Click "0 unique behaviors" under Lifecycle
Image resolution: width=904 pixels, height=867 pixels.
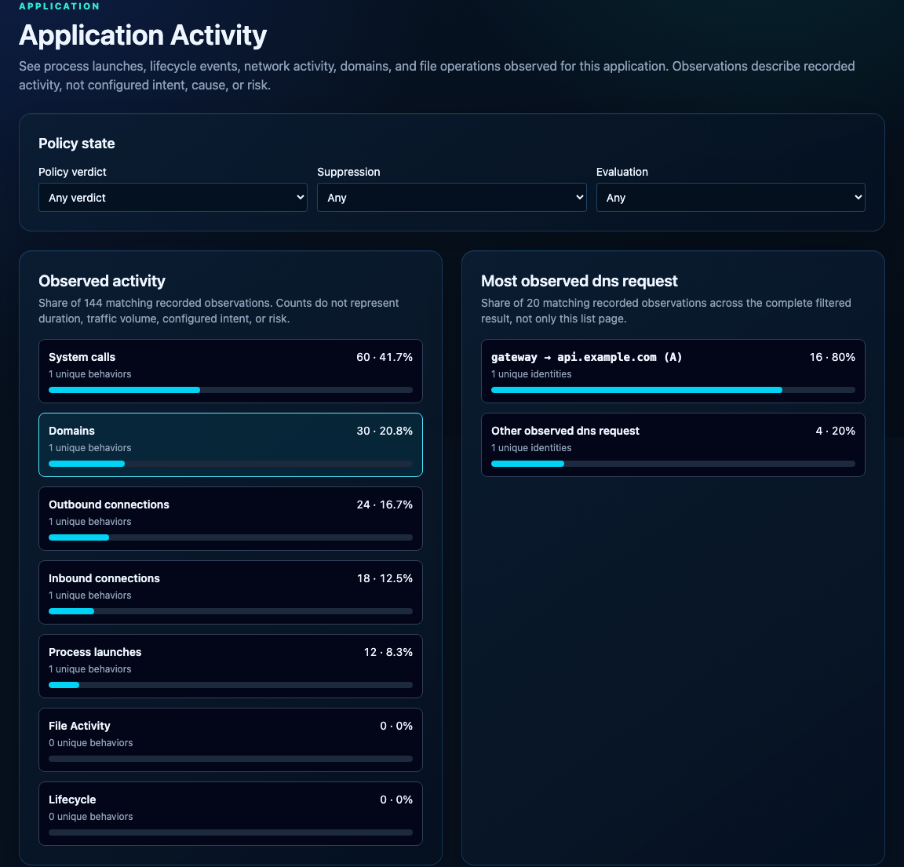[x=91, y=817]
